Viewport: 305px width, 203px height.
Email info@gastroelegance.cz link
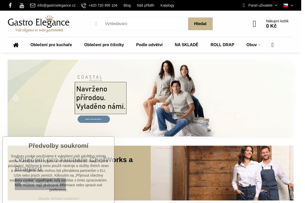click(x=56, y=5)
